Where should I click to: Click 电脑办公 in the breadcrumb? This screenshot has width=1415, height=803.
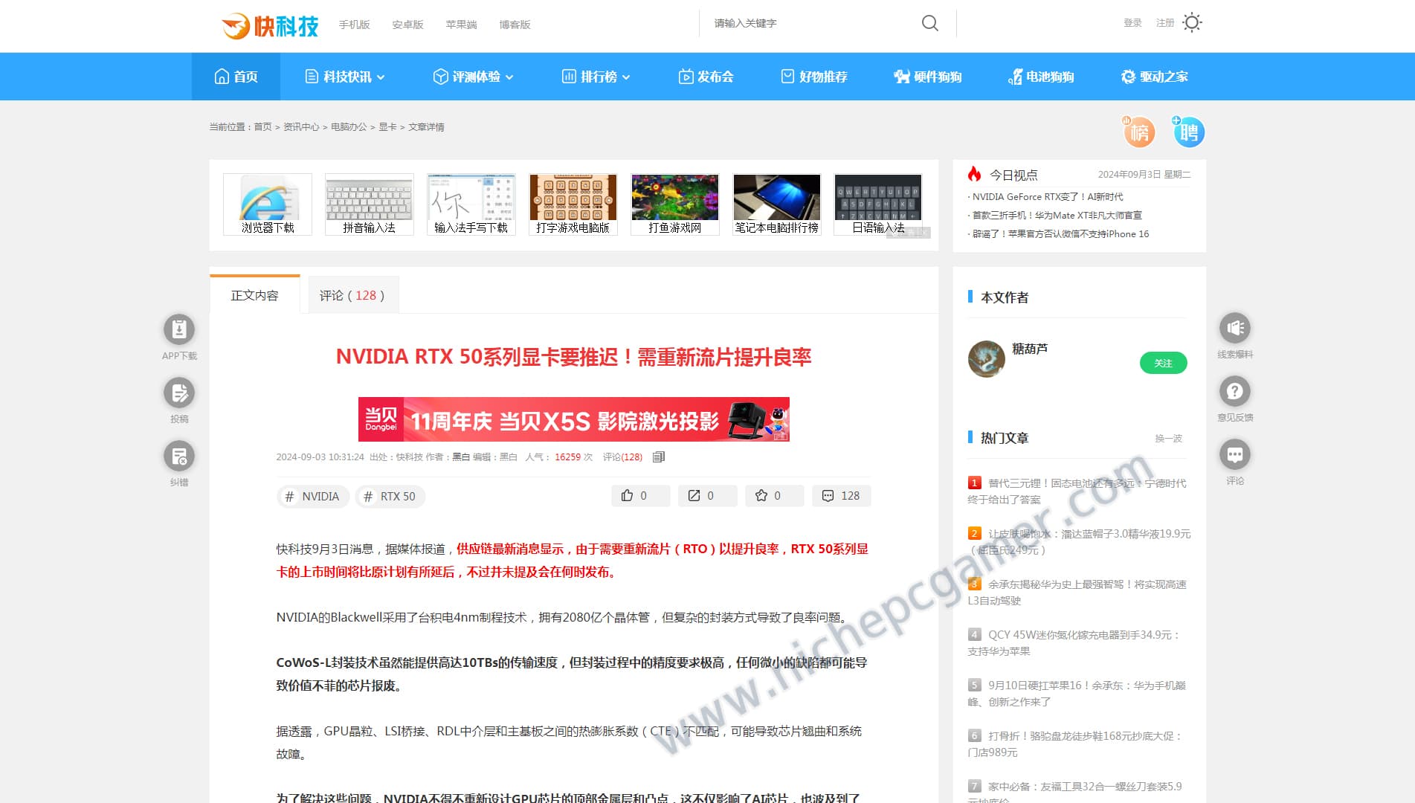pos(349,127)
